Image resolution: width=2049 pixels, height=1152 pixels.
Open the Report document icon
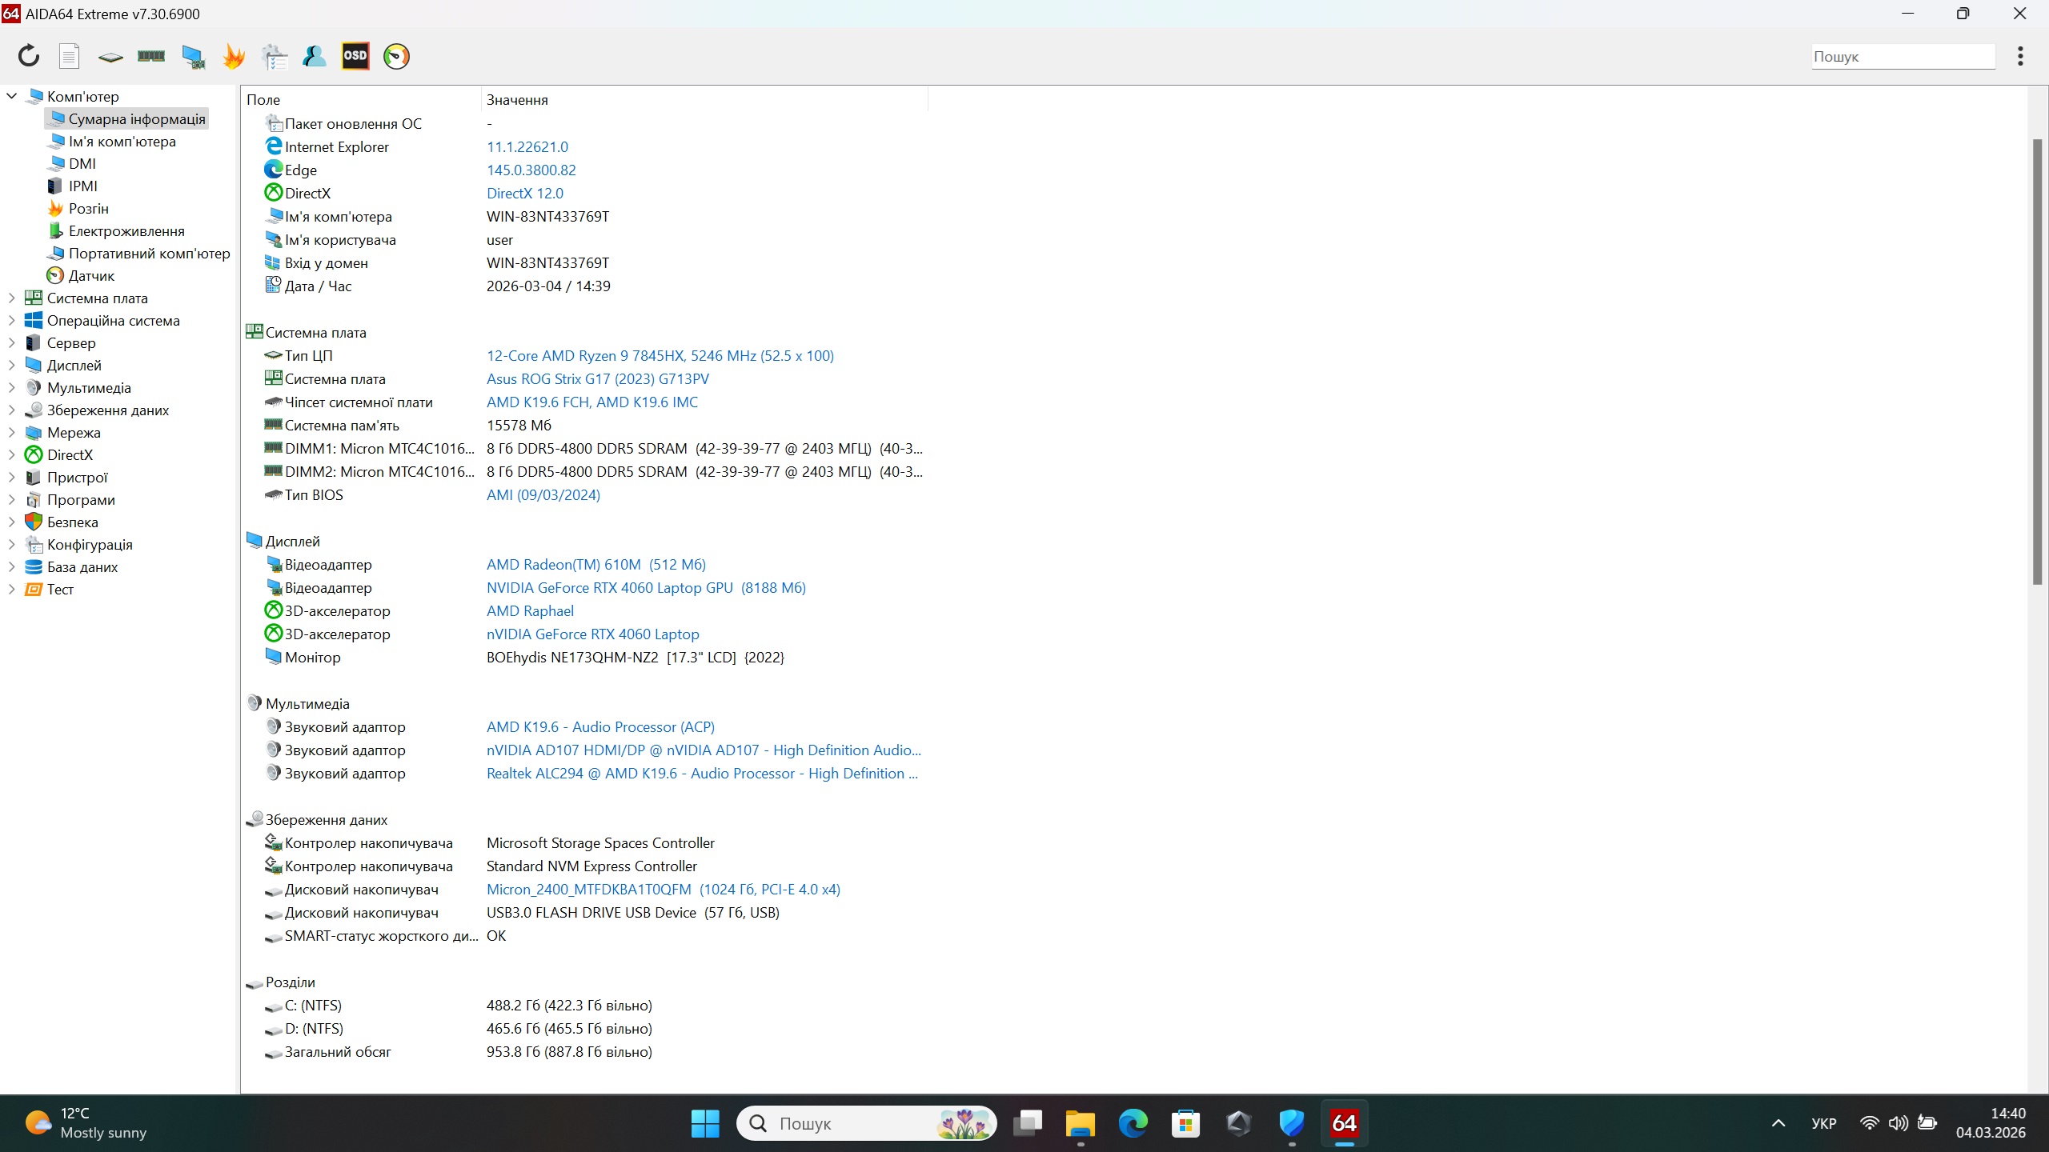[70, 56]
